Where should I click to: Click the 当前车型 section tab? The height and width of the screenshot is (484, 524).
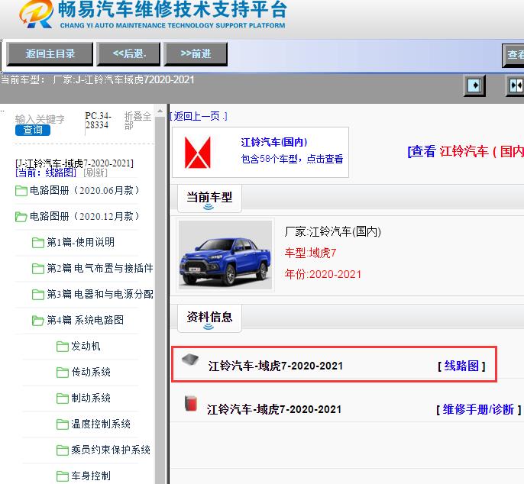[x=209, y=198]
